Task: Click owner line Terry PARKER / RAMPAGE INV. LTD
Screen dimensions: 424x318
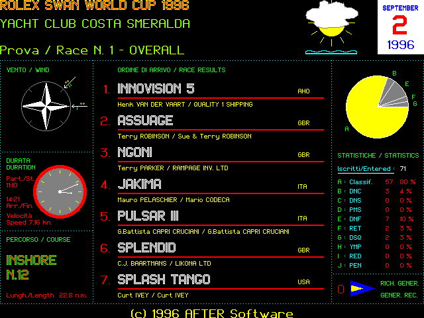Action: pyautogui.click(x=173, y=168)
